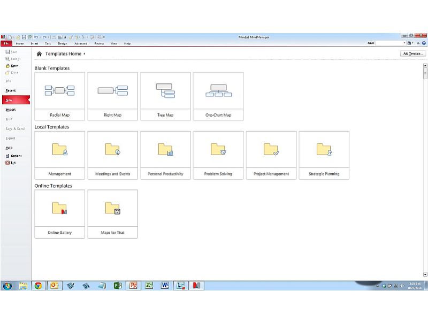Click the font A quick access icon

65,37
